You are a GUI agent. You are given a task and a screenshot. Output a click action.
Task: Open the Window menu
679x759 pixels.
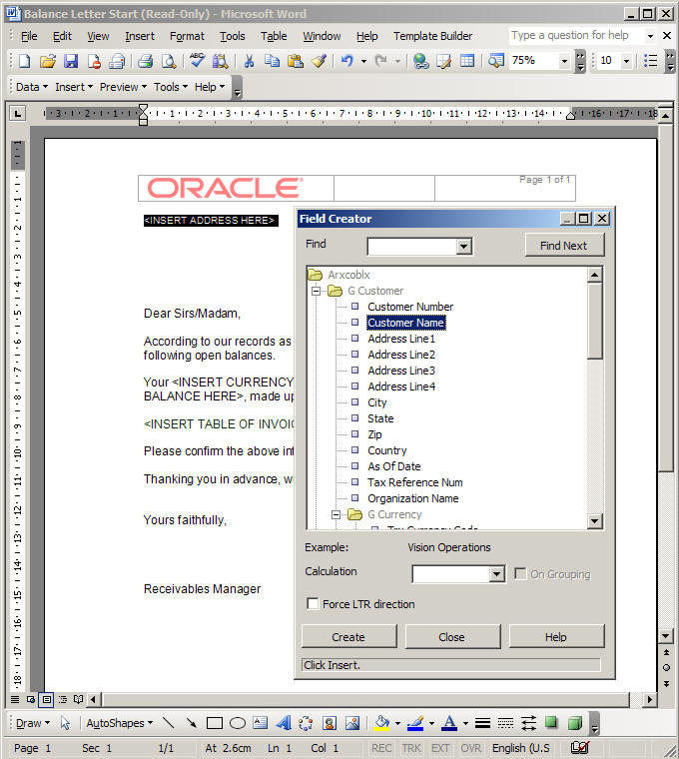322,36
